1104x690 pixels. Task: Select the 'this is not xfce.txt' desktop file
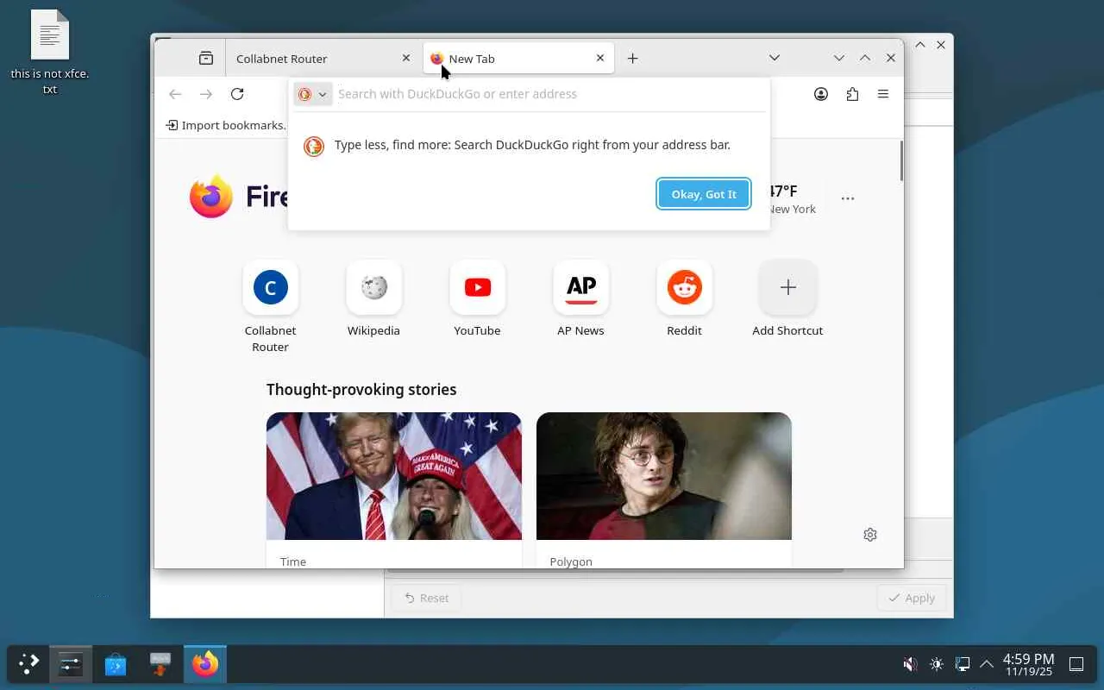50,52
